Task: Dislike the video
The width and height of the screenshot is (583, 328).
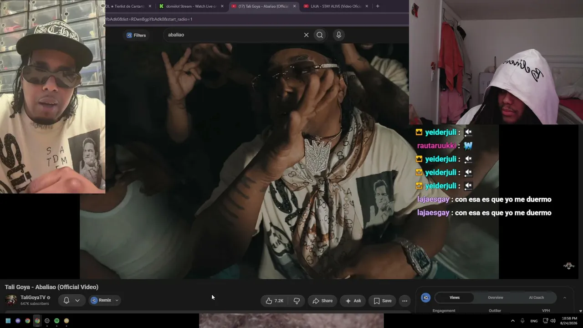Action: (297, 301)
